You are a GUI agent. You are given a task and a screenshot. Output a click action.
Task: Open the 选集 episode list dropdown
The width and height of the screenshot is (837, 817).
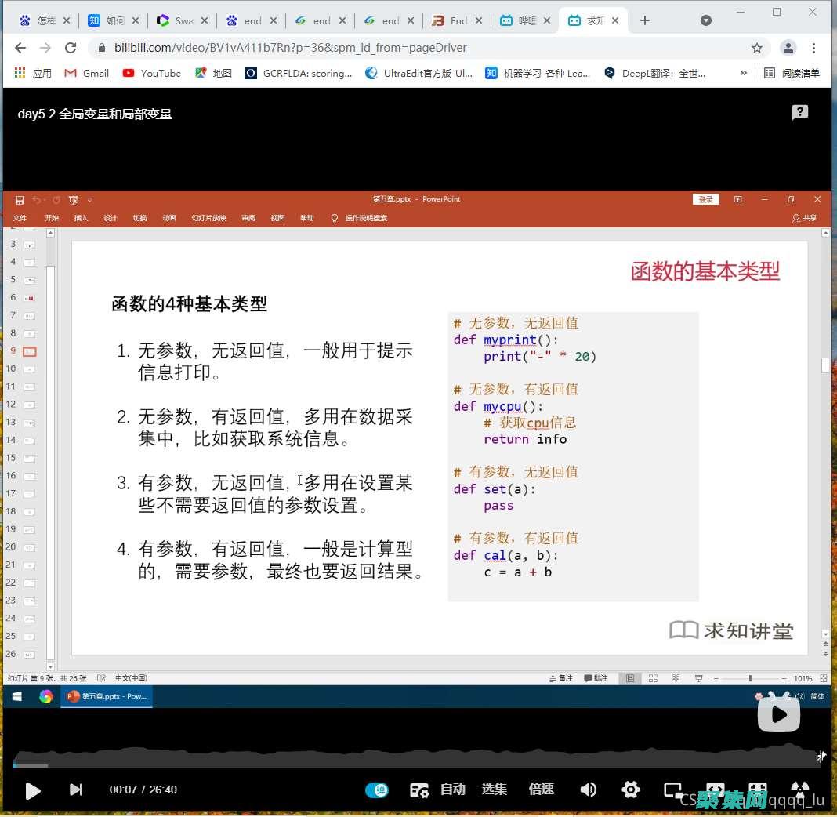pyautogui.click(x=495, y=790)
